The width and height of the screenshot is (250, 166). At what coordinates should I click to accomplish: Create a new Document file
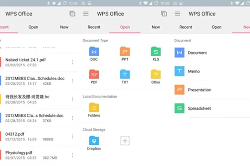(179, 53)
